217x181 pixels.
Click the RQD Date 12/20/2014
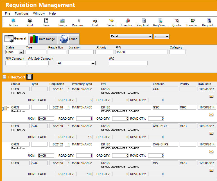tap(207, 163)
